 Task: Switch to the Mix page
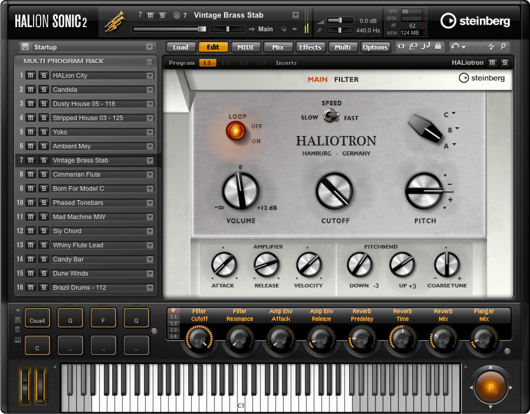tap(278, 47)
